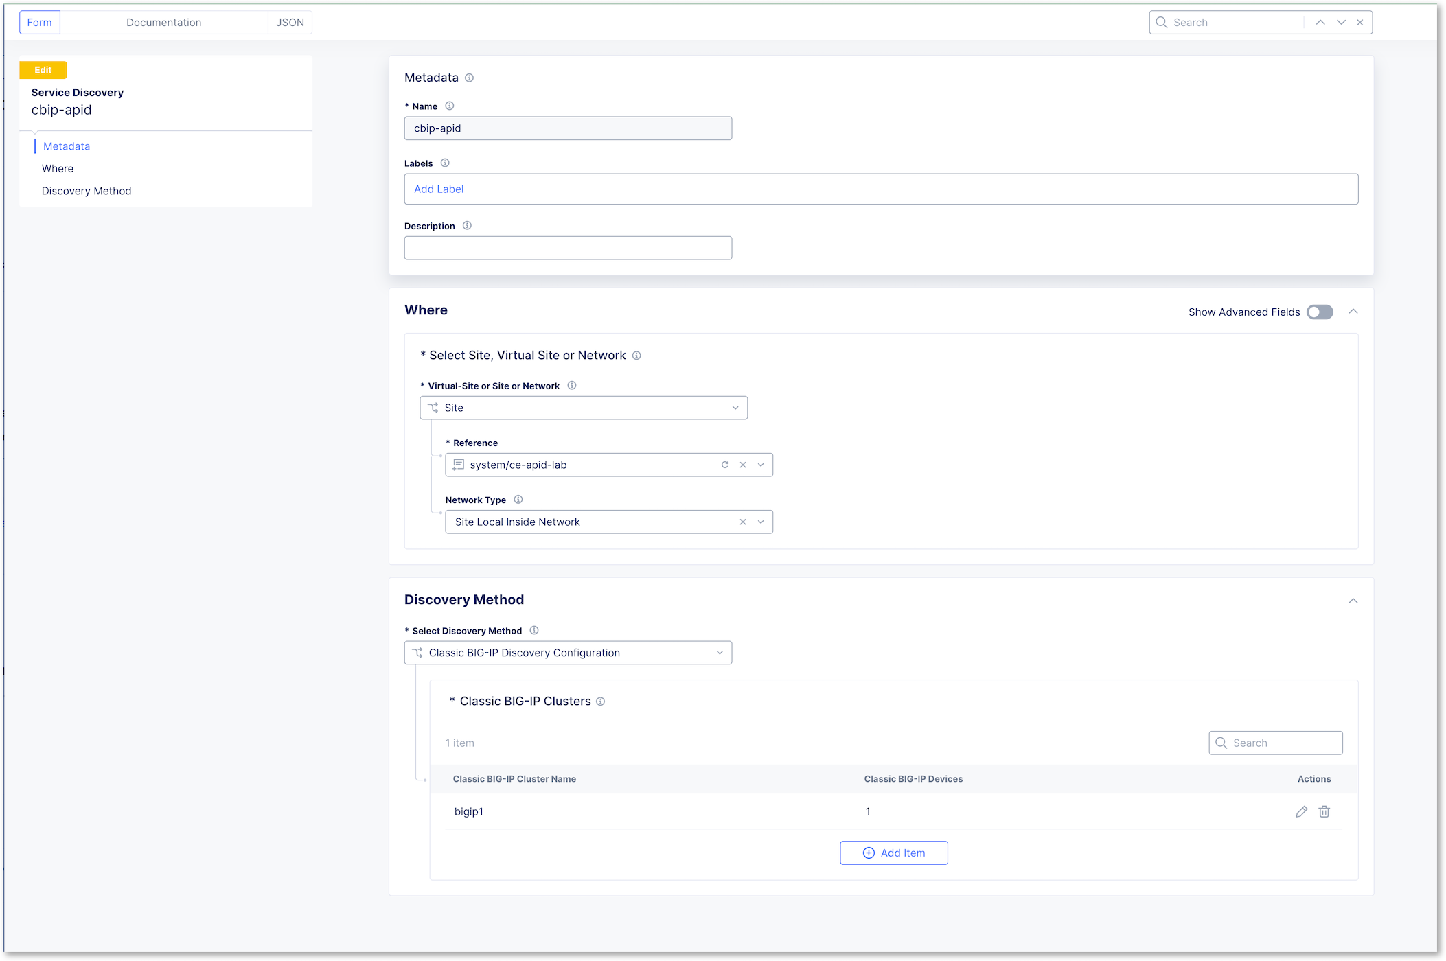Select Where in the sidebar navigation
The width and height of the screenshot is (1446, 961).
click(x=58, y=168)
